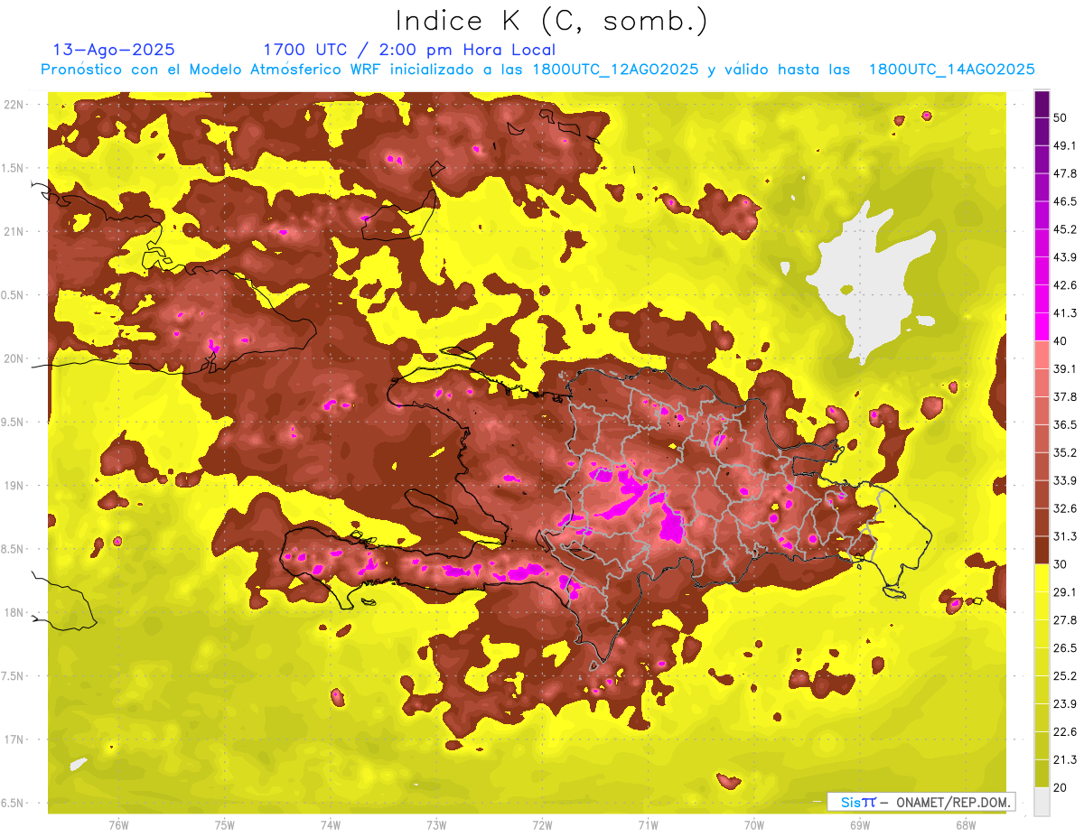
Task: Click the "42.6" colorbar label
Action: pyautogui.click(x=1064, y=285)
